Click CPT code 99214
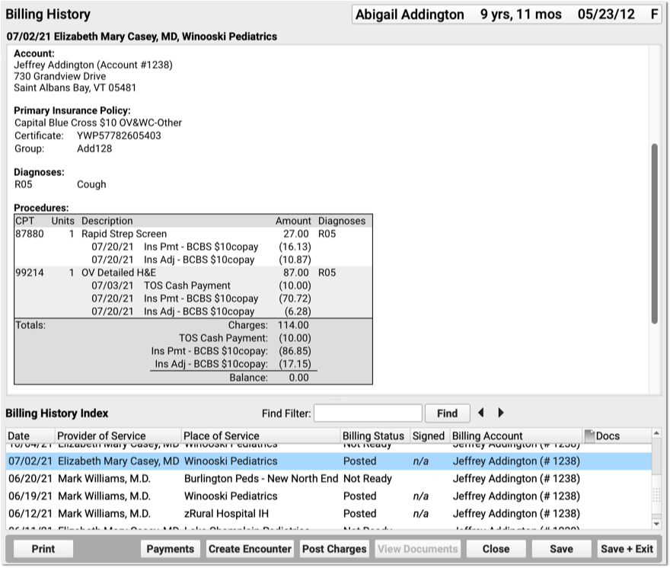670x568 pixels. [x=30, y=273]
